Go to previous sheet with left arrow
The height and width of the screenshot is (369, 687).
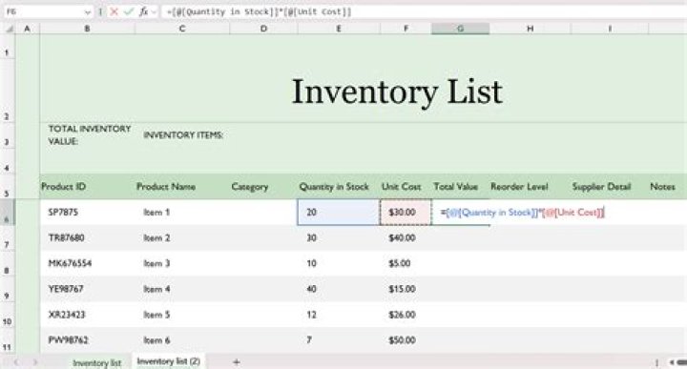click(x=16, y=362)
